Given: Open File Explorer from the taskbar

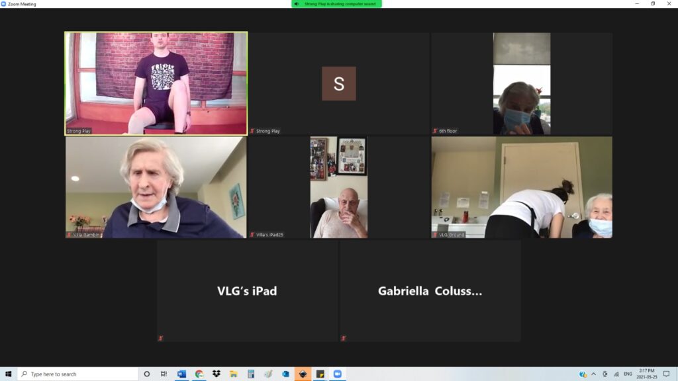Looking at the screenshot, I should click(233, 374).
